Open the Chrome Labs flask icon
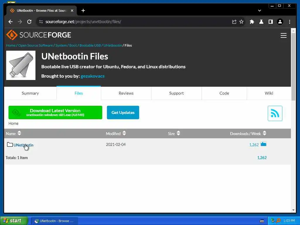 (261, 22)
